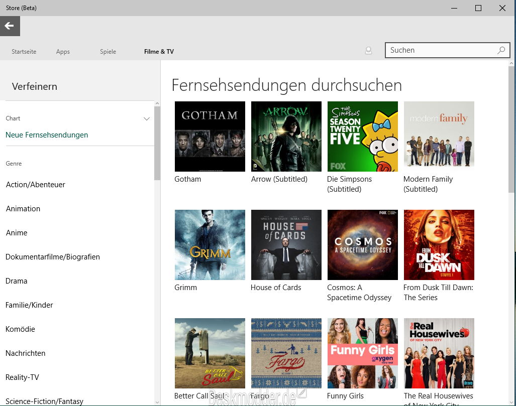Switch to the Apps tab
Image resolution: width=516 pixels, height=406 pixels.
click(63, 52)
